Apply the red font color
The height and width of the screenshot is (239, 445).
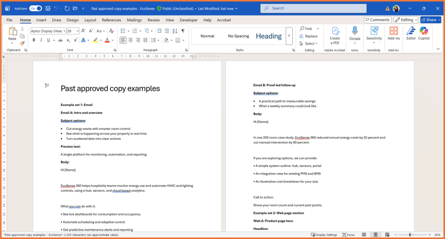pos(107,40)
